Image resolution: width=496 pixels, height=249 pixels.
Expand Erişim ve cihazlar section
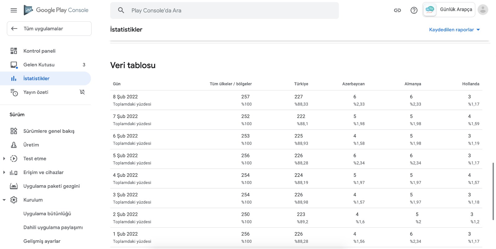[x=4, y=172]
